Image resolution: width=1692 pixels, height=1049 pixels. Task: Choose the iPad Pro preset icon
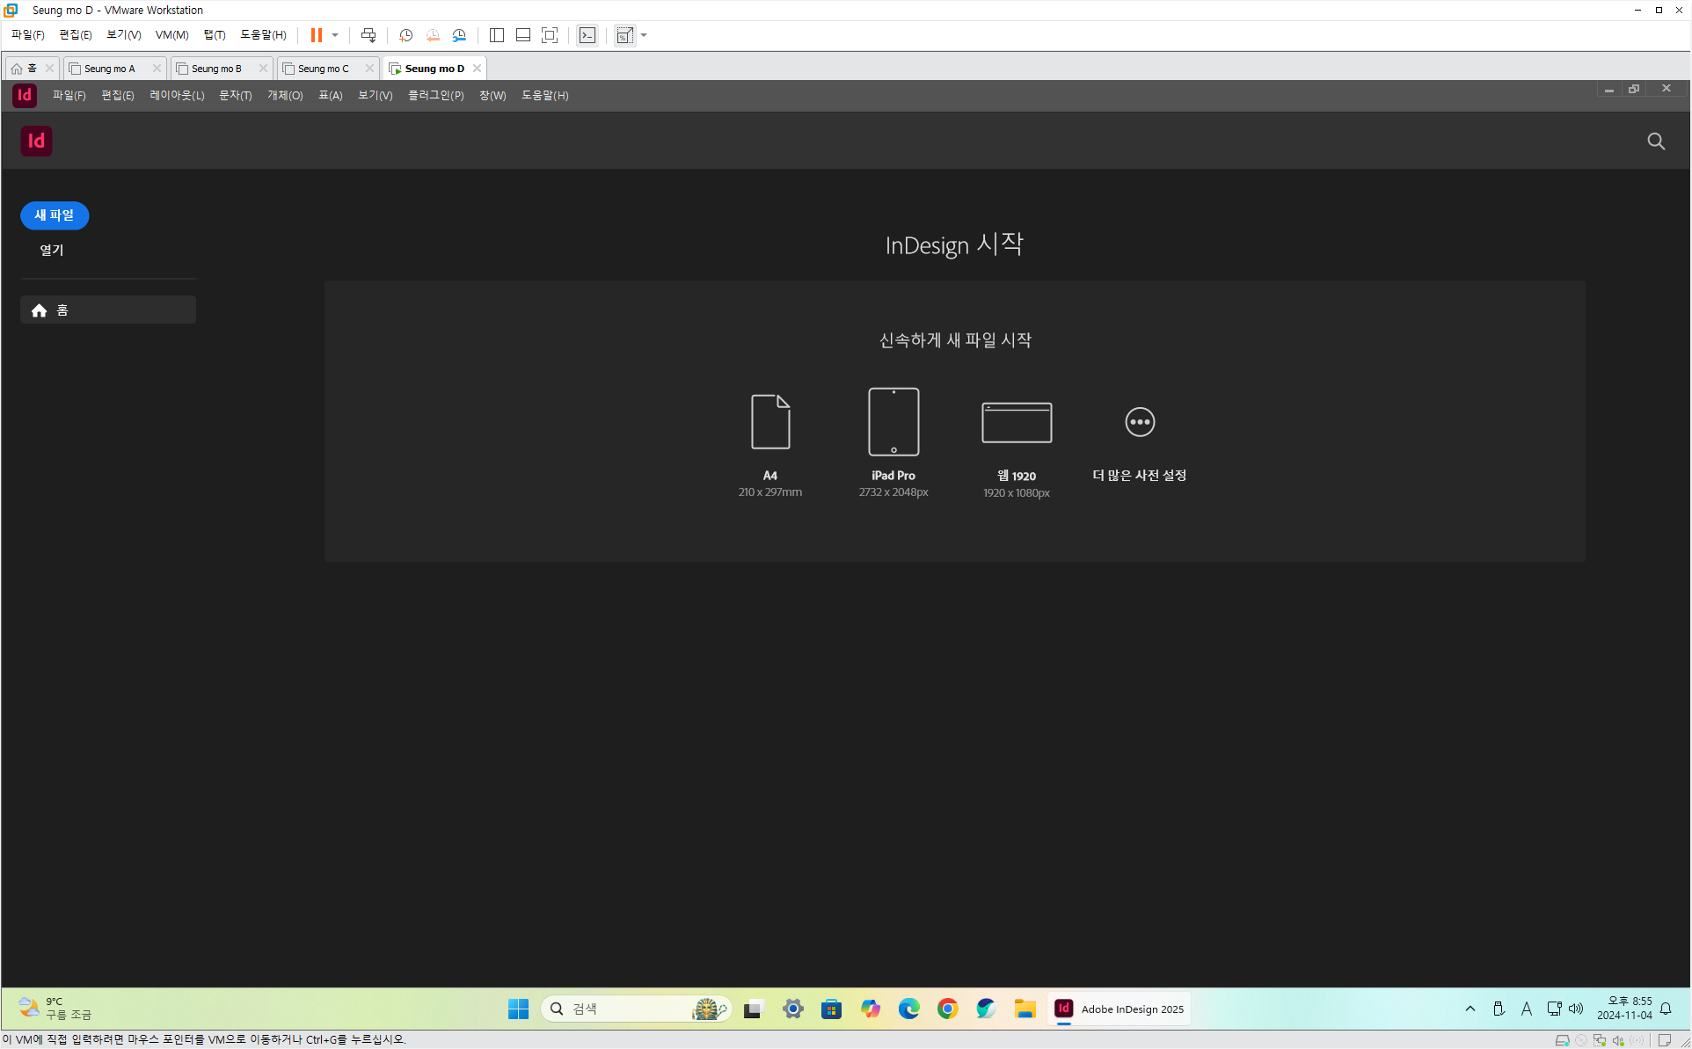(893, 422)
